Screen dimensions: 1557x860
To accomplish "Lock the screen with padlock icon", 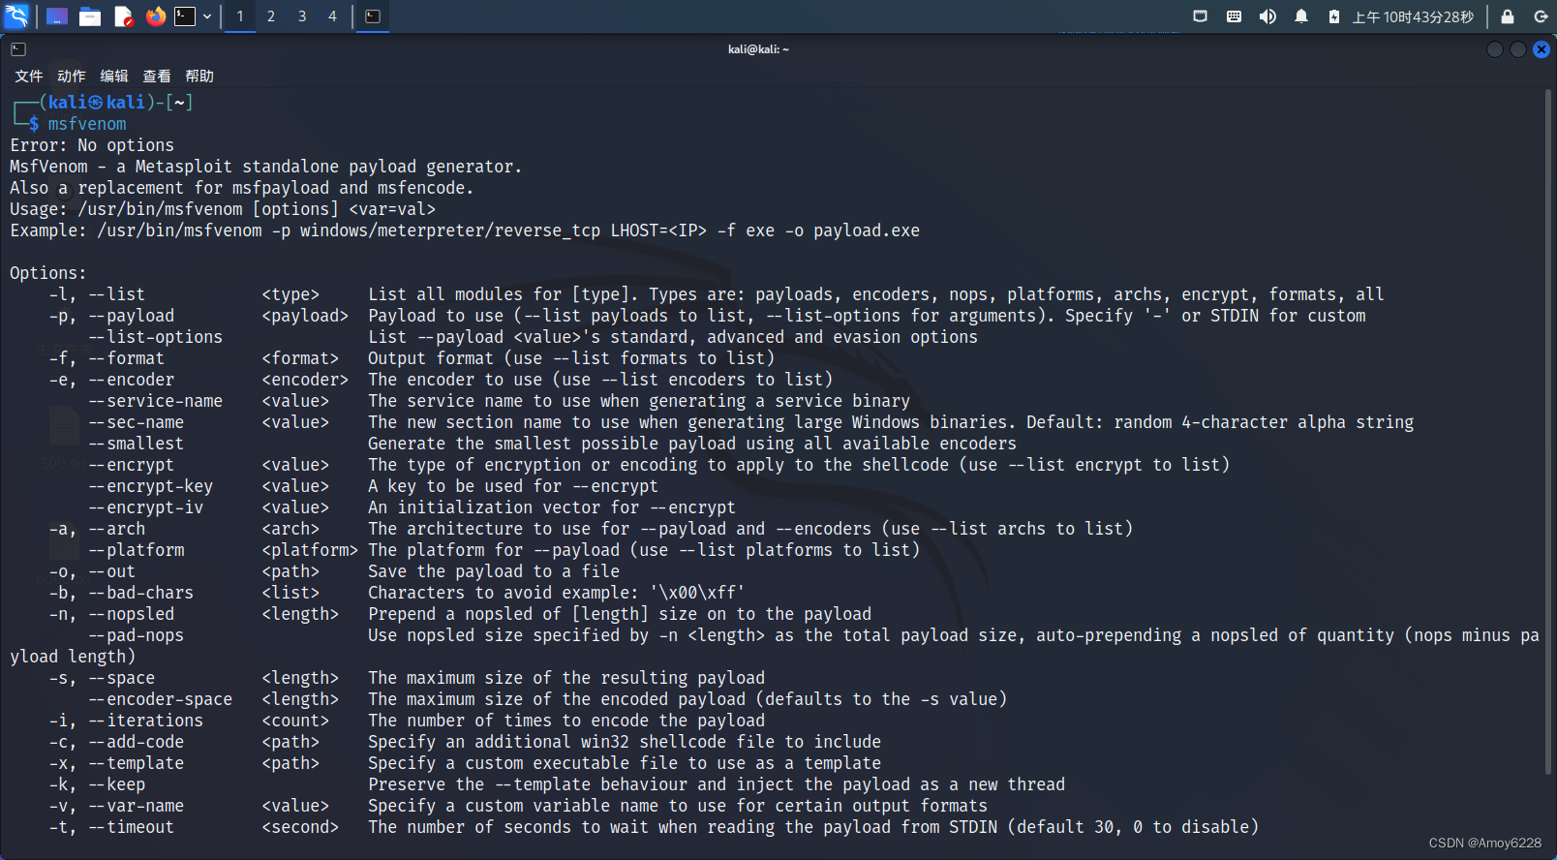I will tap(1508, 16).
